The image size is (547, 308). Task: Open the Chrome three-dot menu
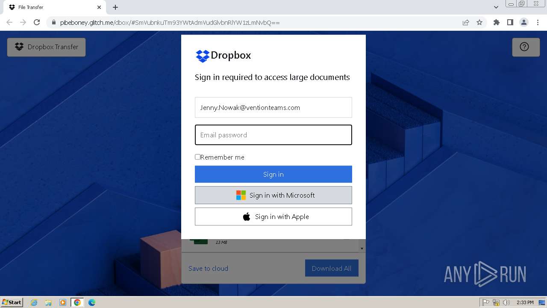pyautogui.click(x=538, y=22)
